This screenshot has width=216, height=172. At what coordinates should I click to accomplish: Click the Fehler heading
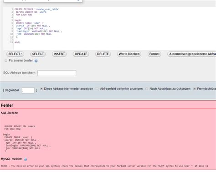pyautogui.click(x=7, y=105)
